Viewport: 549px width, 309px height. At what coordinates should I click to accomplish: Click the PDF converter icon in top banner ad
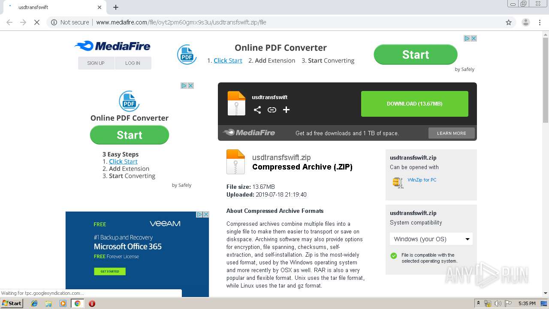(x=187, y=55)
